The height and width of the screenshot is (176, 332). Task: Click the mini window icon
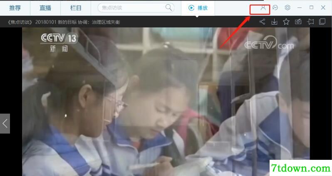tap(322, 22)
